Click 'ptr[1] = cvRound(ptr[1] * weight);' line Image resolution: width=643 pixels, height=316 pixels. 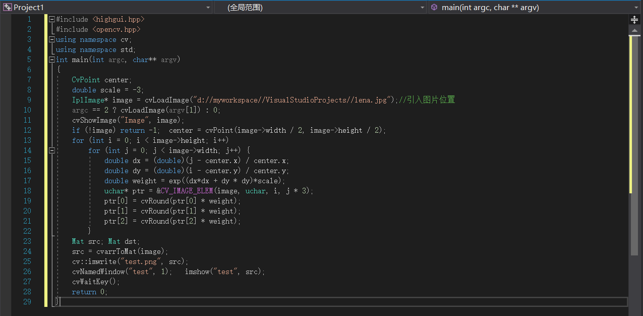(173, 211)
